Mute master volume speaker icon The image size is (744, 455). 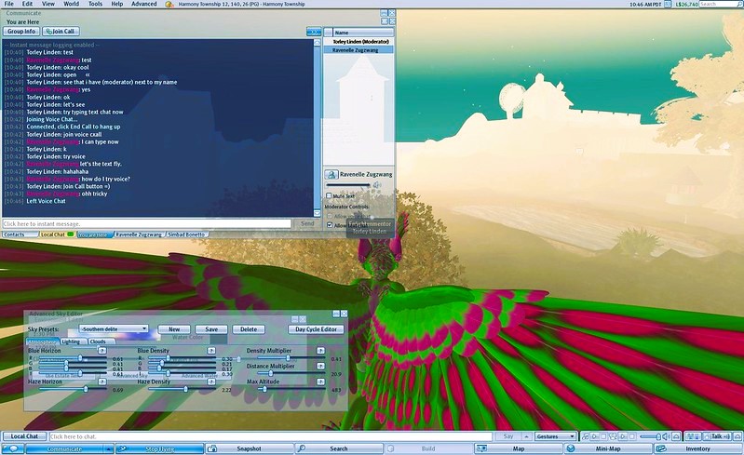[x=666, y=436]
